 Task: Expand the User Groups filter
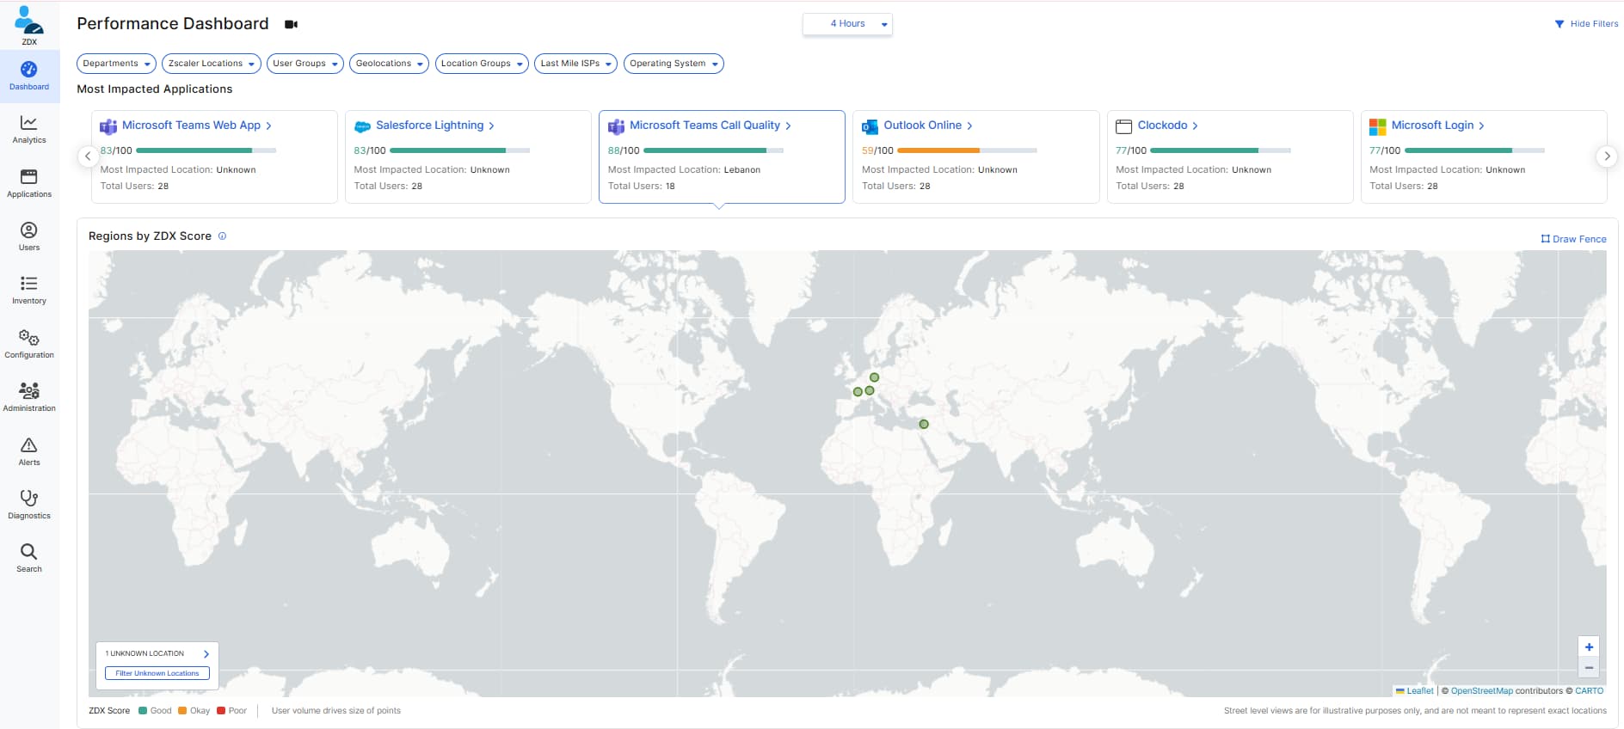coord(305,64)
